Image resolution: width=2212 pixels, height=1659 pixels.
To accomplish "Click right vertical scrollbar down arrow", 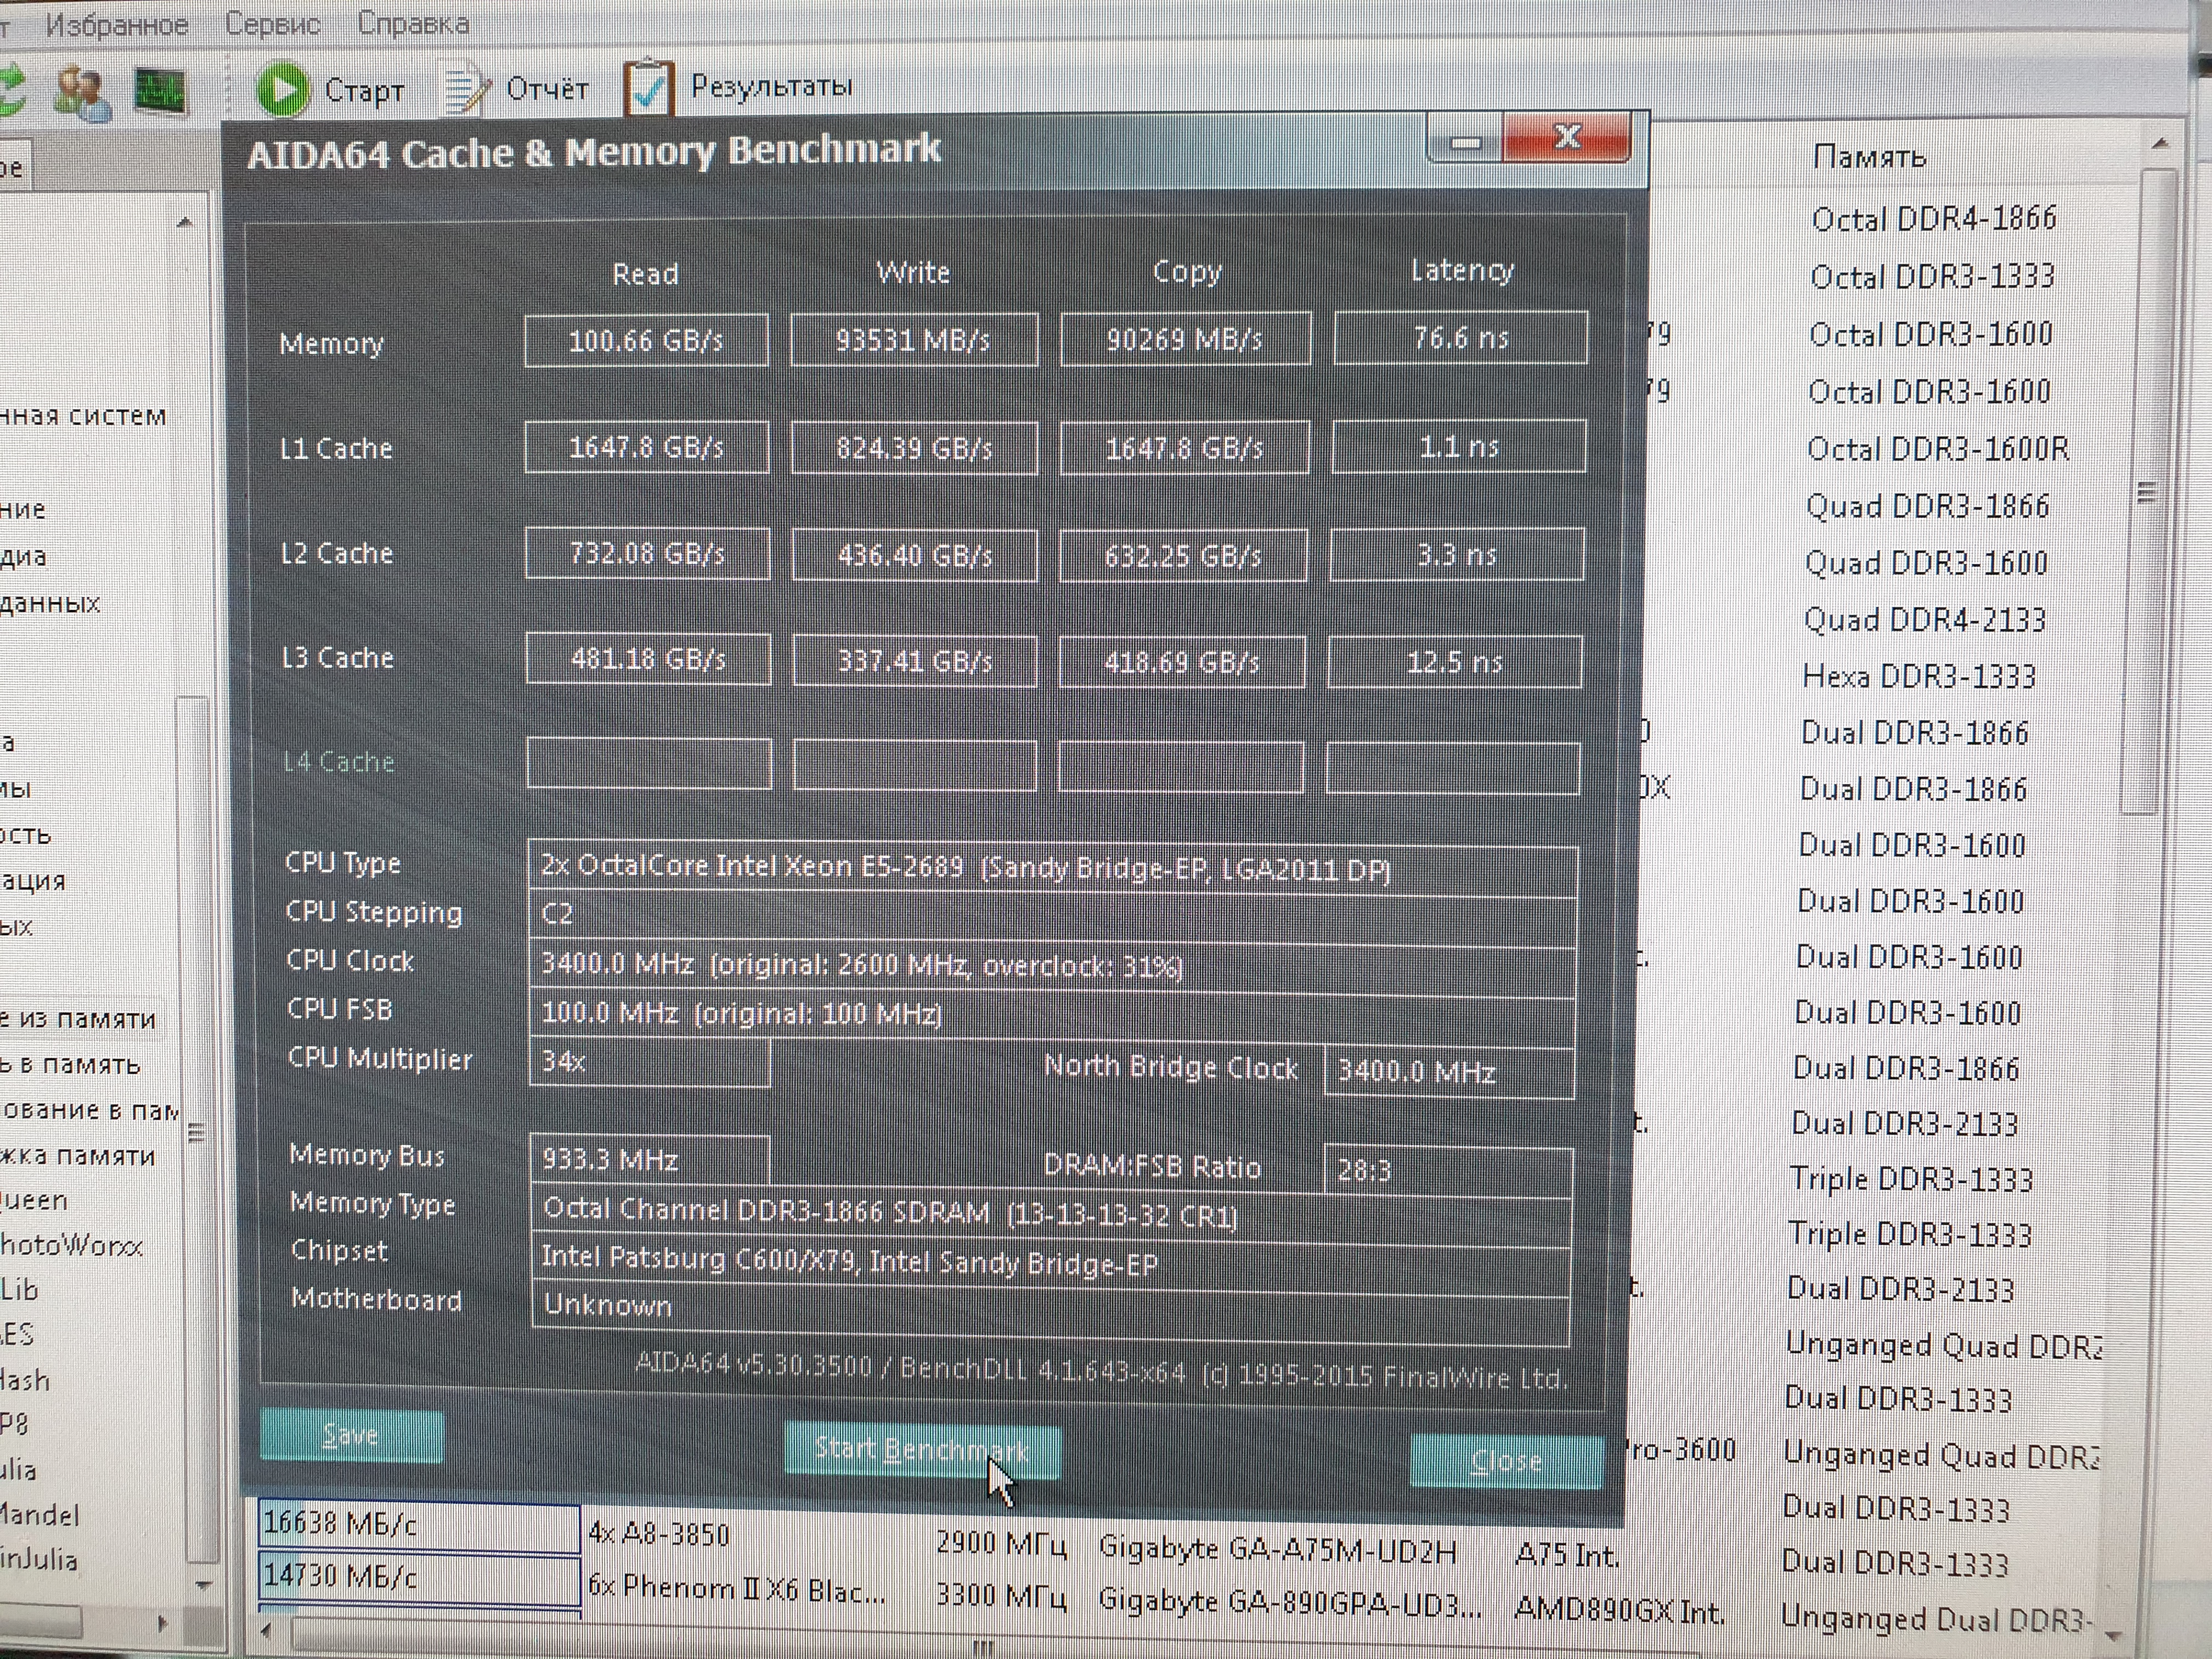I will [2113, 1636].
